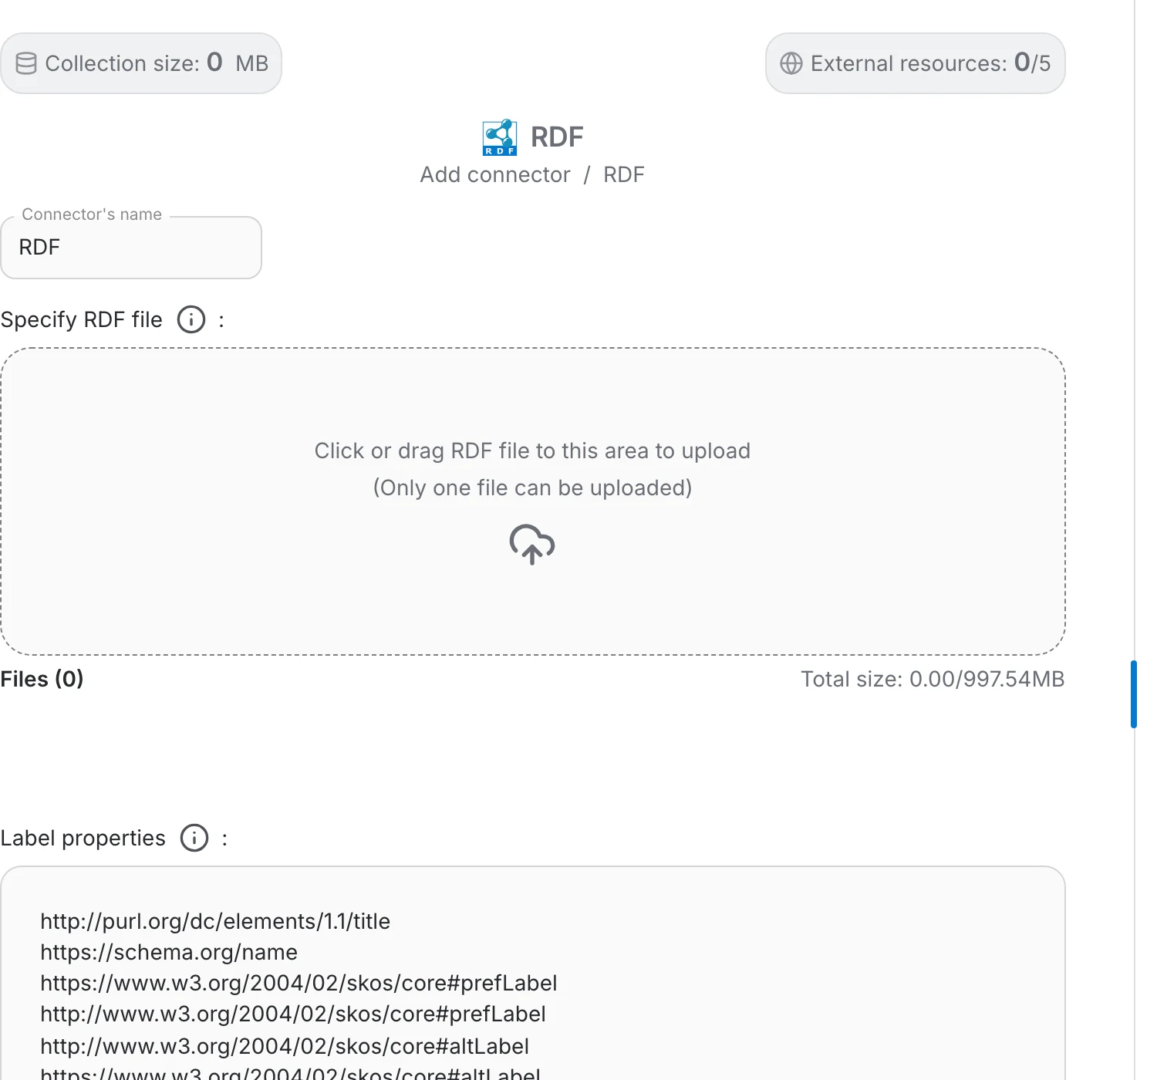
Task: Click the RDF connector logo icon
Action: (x=499, y=137)
